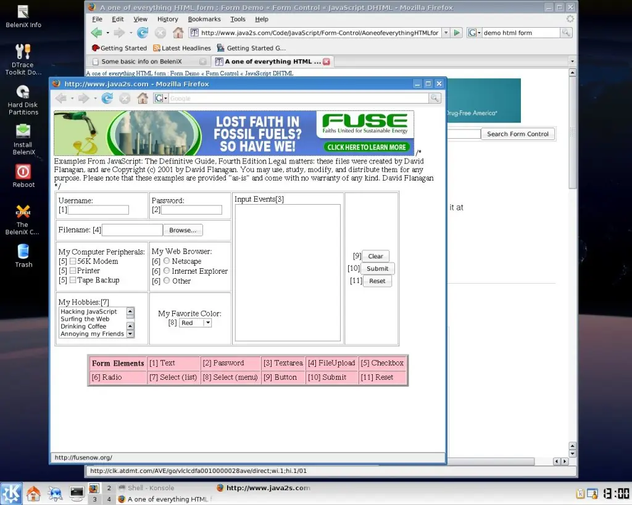
Task: Open the Getting Started bookmark with red icon
Action: [119, 48]
